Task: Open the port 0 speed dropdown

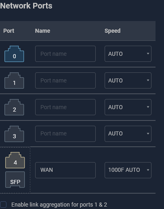Action: 128,54
